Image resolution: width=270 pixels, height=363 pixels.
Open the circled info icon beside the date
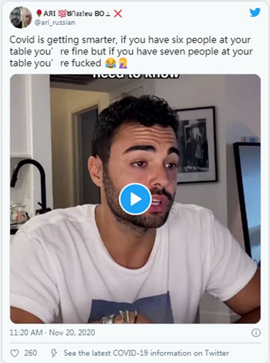[256, 333]
